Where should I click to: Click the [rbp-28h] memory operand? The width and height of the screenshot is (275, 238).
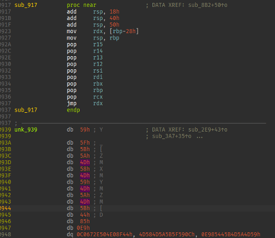pos(124,31)
